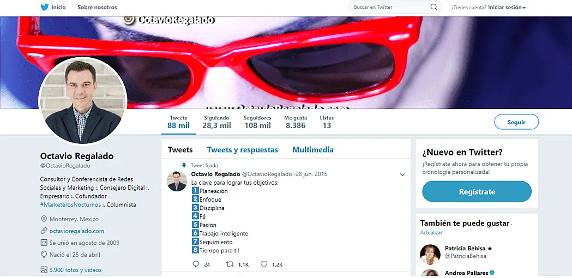Viewport: 572px width, 278px height.
Task: Open Andrea Pallares profile name
Action: tap(466, 273)
